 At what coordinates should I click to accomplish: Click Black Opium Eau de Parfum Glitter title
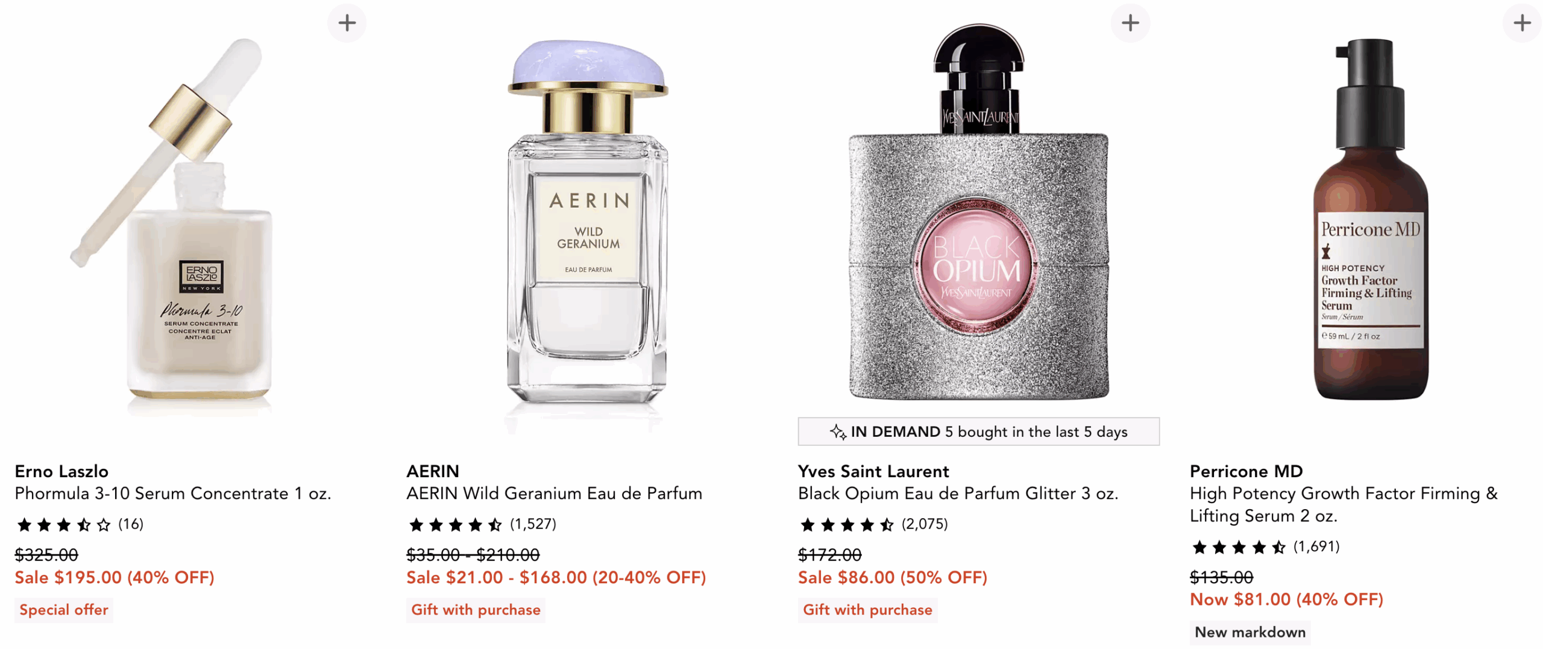tap(958, 494)
